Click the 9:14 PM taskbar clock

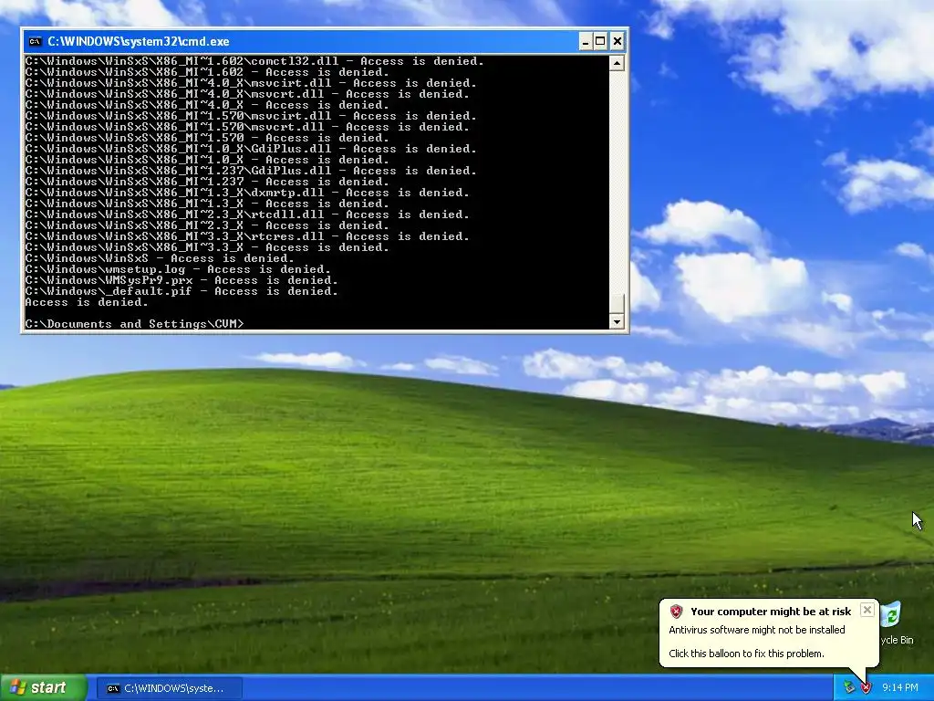900,688
